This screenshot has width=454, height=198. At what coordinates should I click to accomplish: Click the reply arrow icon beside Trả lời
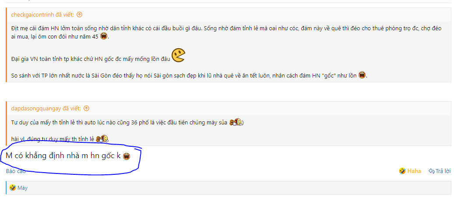coord(431,171)
